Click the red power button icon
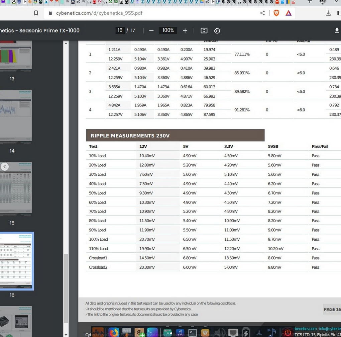Image resolution: width=341 pixels, height=337 pixels. coord(288,333)
